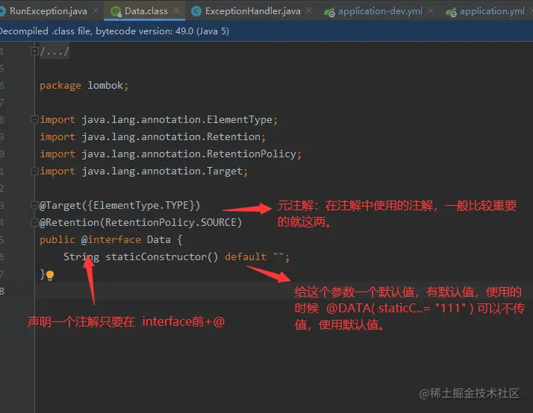Click 'package lombok;' line
Viewport: 533px width, 413px height.
coord(84,86)
